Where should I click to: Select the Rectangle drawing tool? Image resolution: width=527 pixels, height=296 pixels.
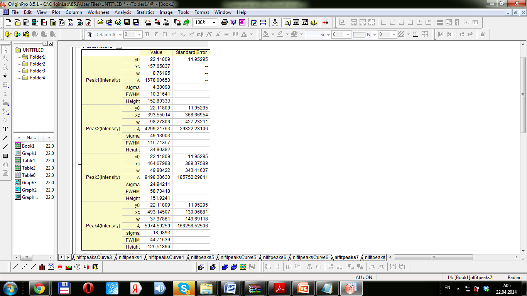(x=5, y=156)
